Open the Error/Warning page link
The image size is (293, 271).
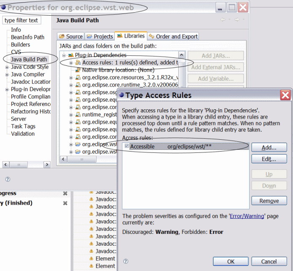(x=247, y=216)
